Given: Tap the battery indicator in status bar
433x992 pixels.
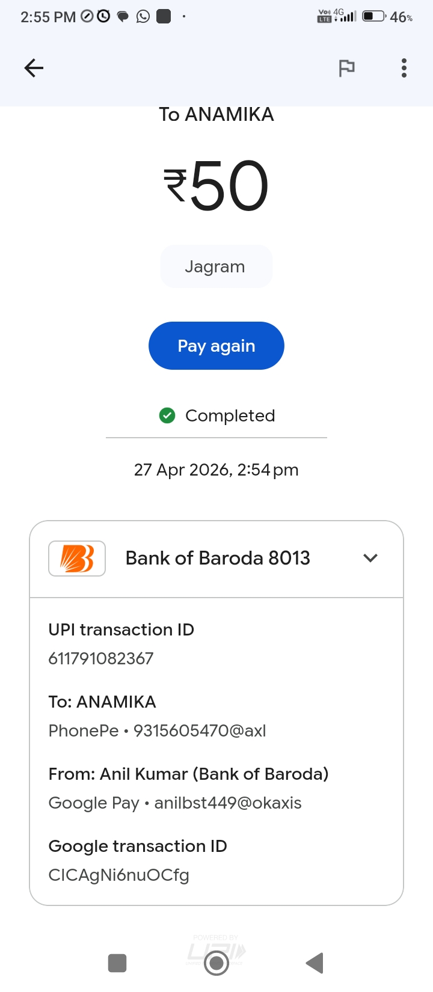Looking at the screenshot, I should (x=374, y=16).
